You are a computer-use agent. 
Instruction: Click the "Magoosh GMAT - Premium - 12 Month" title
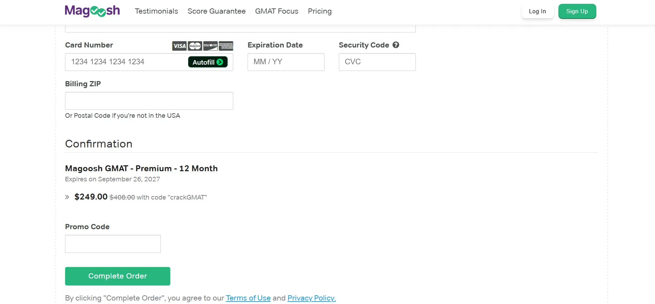coord(141,168)
